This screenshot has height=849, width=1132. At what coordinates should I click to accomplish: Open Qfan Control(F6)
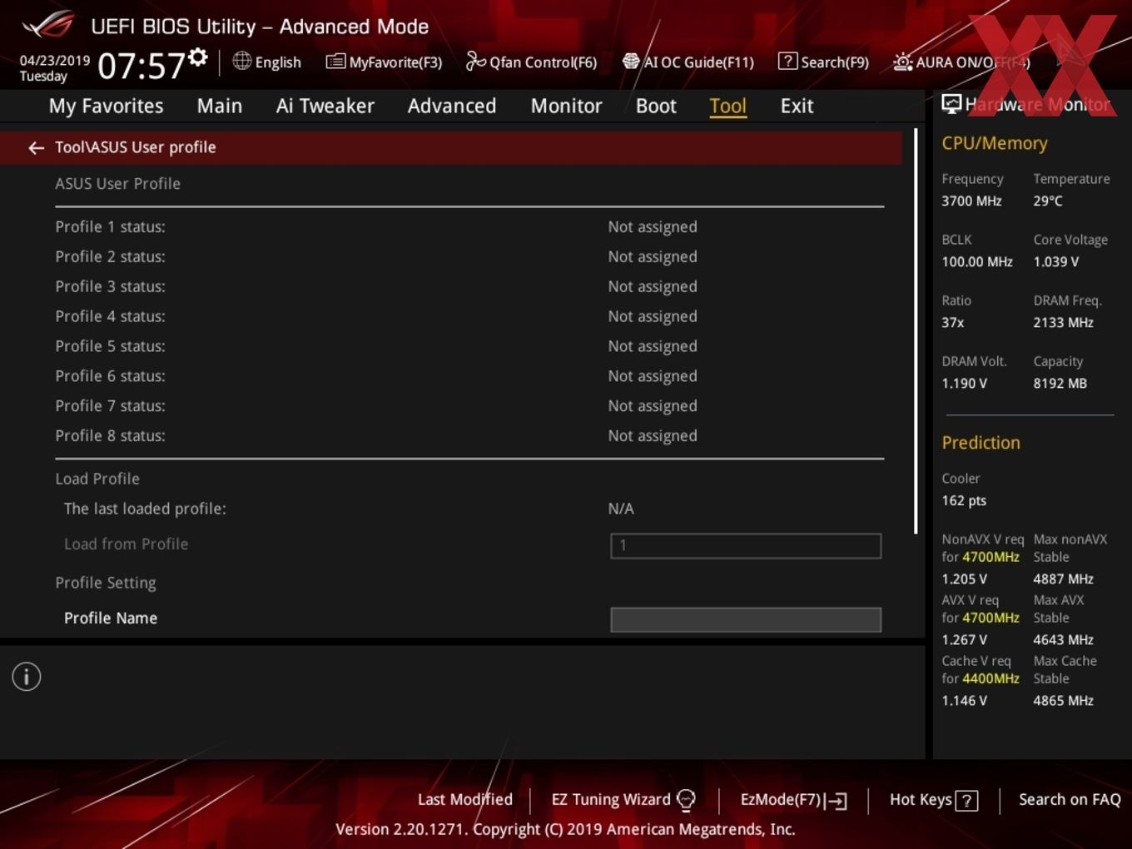click(531, 62)
